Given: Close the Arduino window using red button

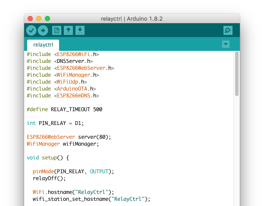Looking at the screenshot, I should pyautogui.click(x=30, y=19).
